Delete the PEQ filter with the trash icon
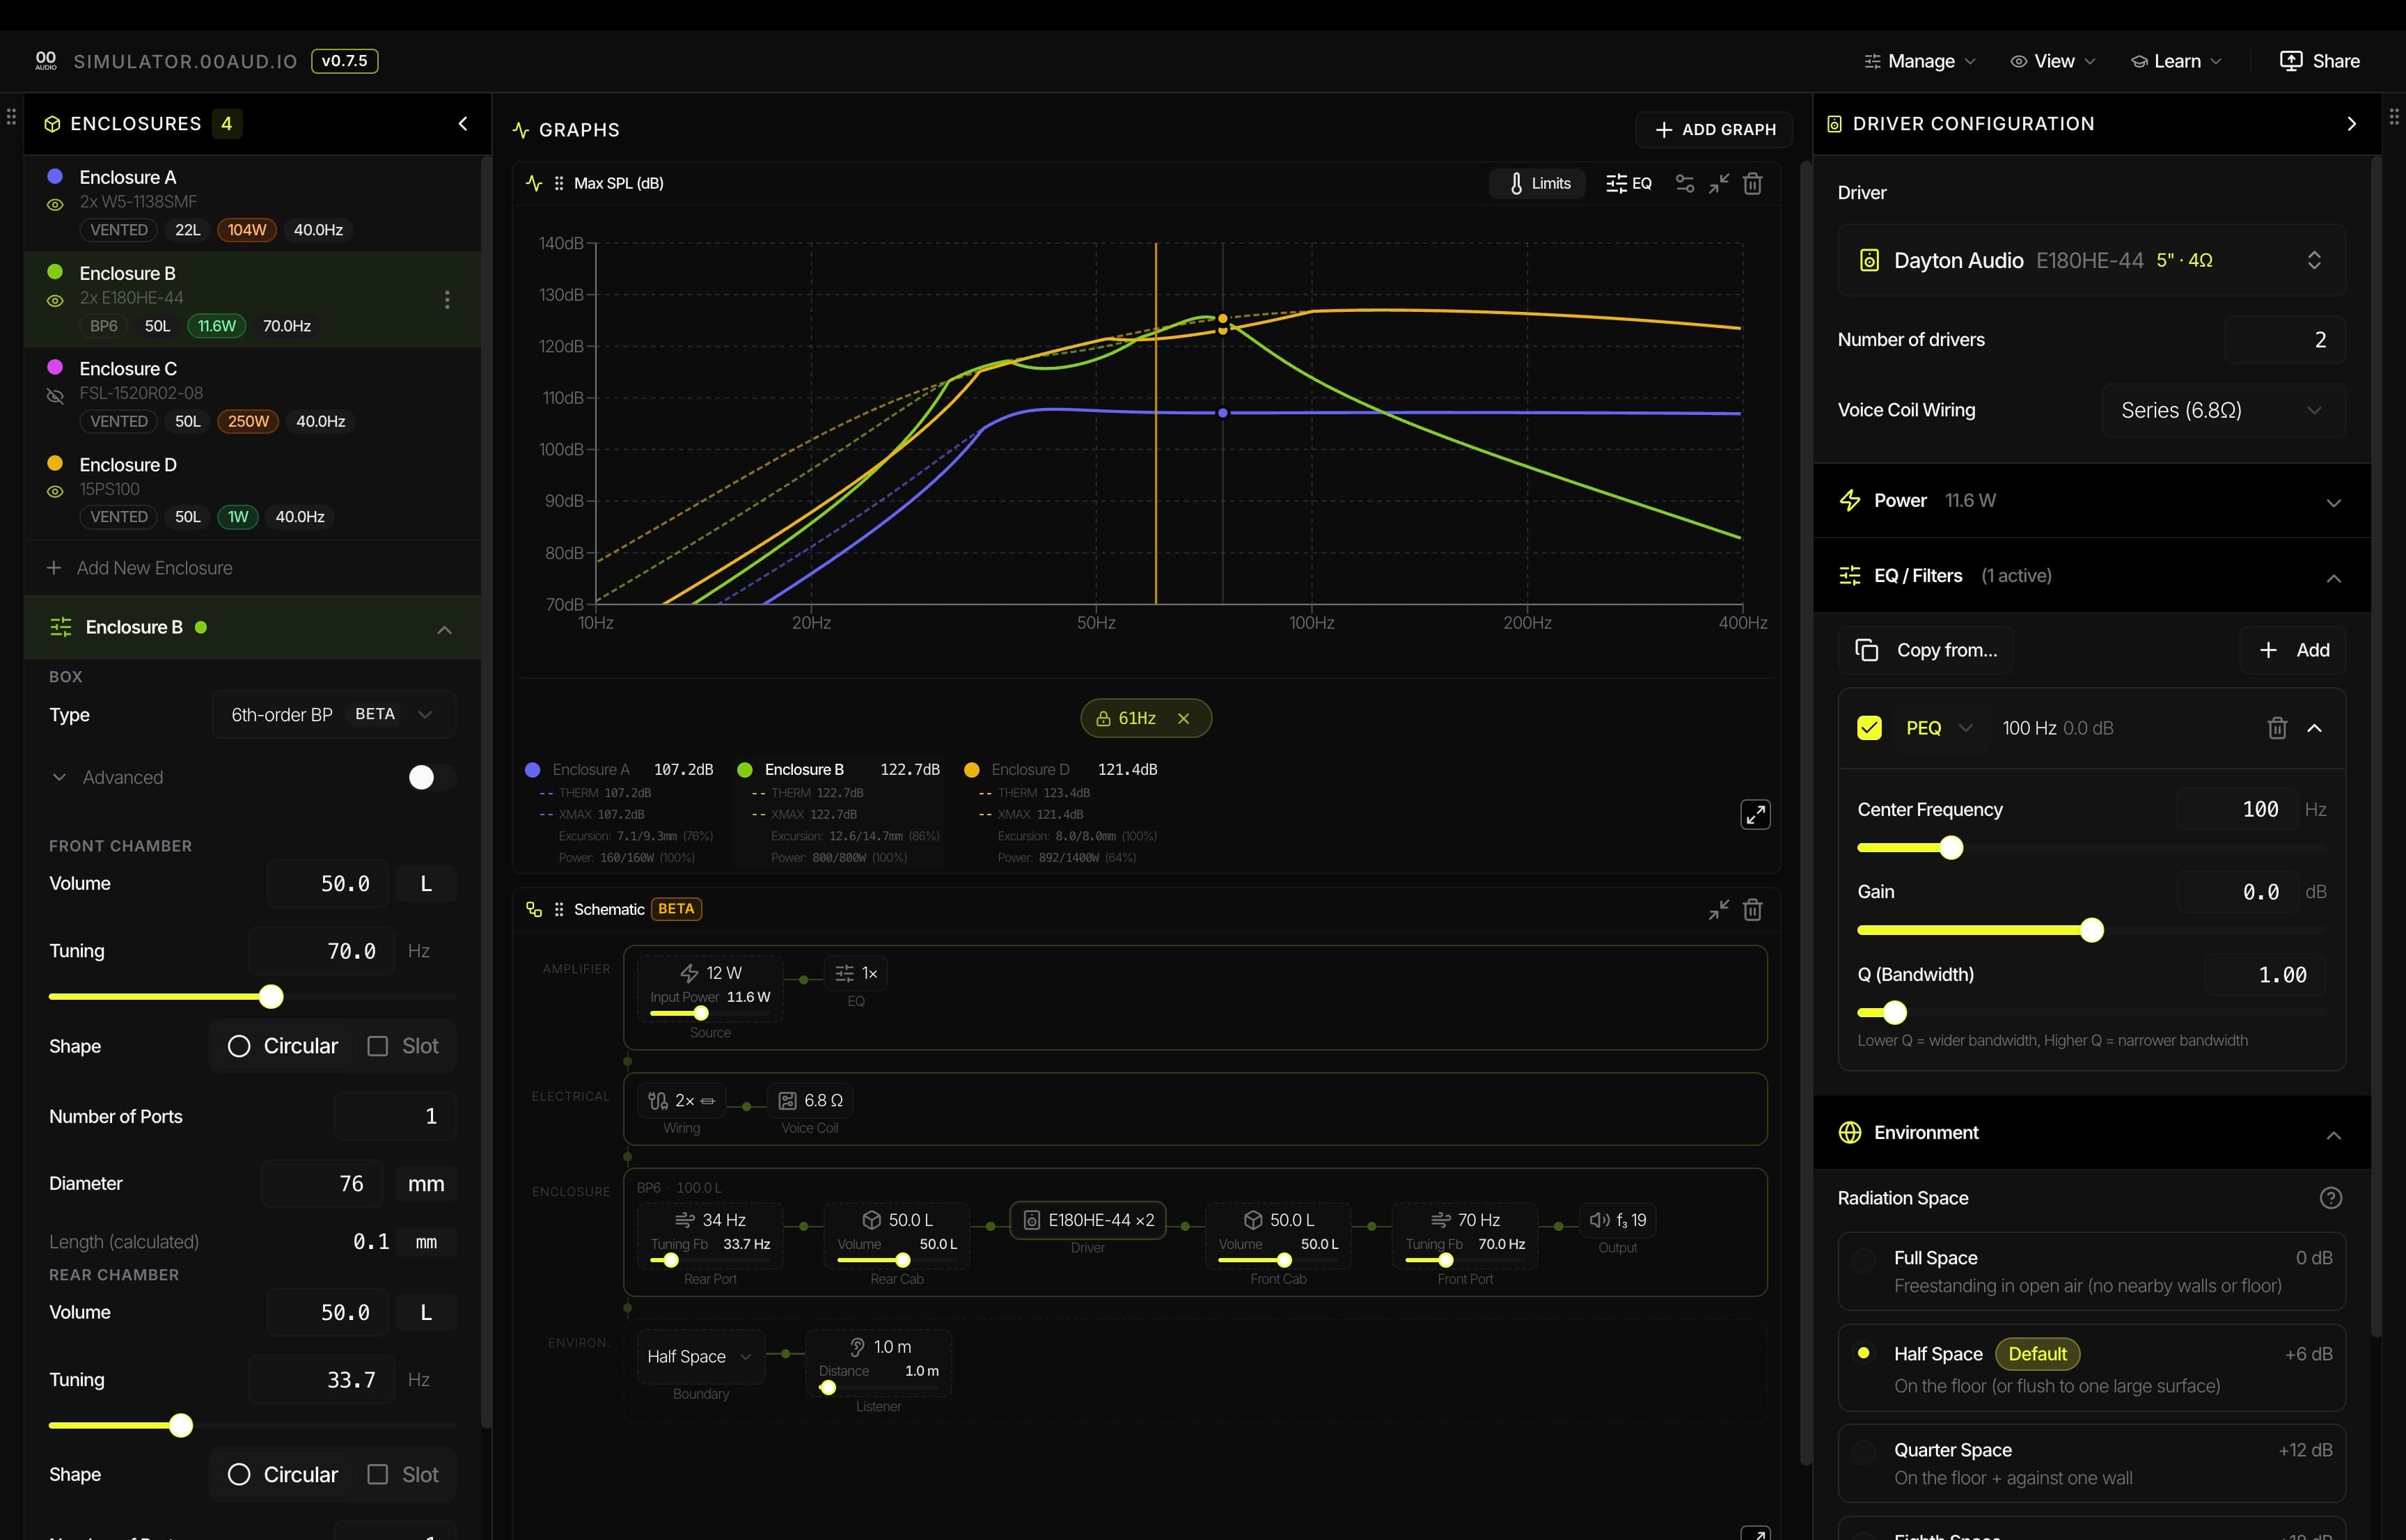The image size is (2406, 1540). click(x=2277, y=727)
